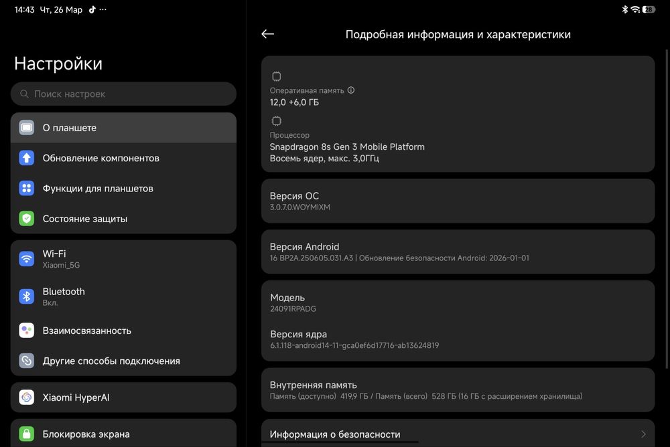The image size is (670, 447).
Task: Tap the Component update arrow icon
Action: point(27,159)
